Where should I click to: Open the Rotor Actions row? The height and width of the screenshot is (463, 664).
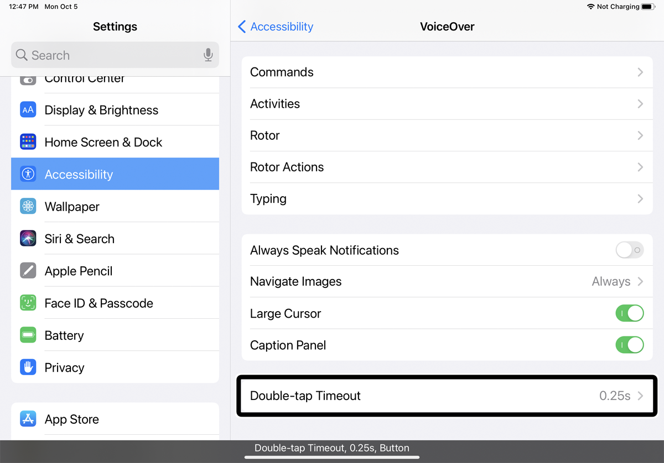click(447, 167)
